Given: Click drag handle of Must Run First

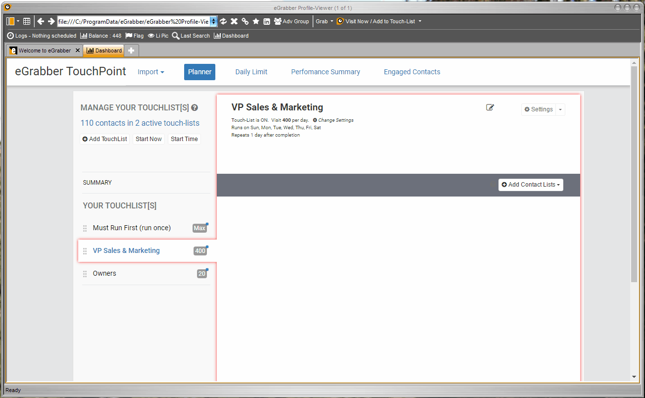Looking at the screenshot, I should (x=85, y=228).
